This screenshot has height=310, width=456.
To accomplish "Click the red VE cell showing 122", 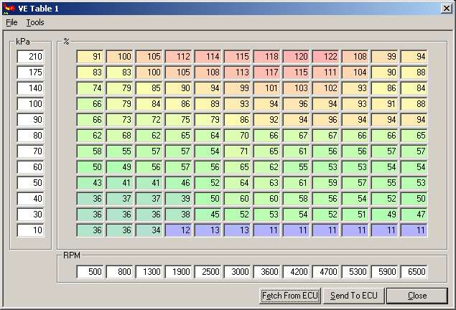I will (326, 56).
